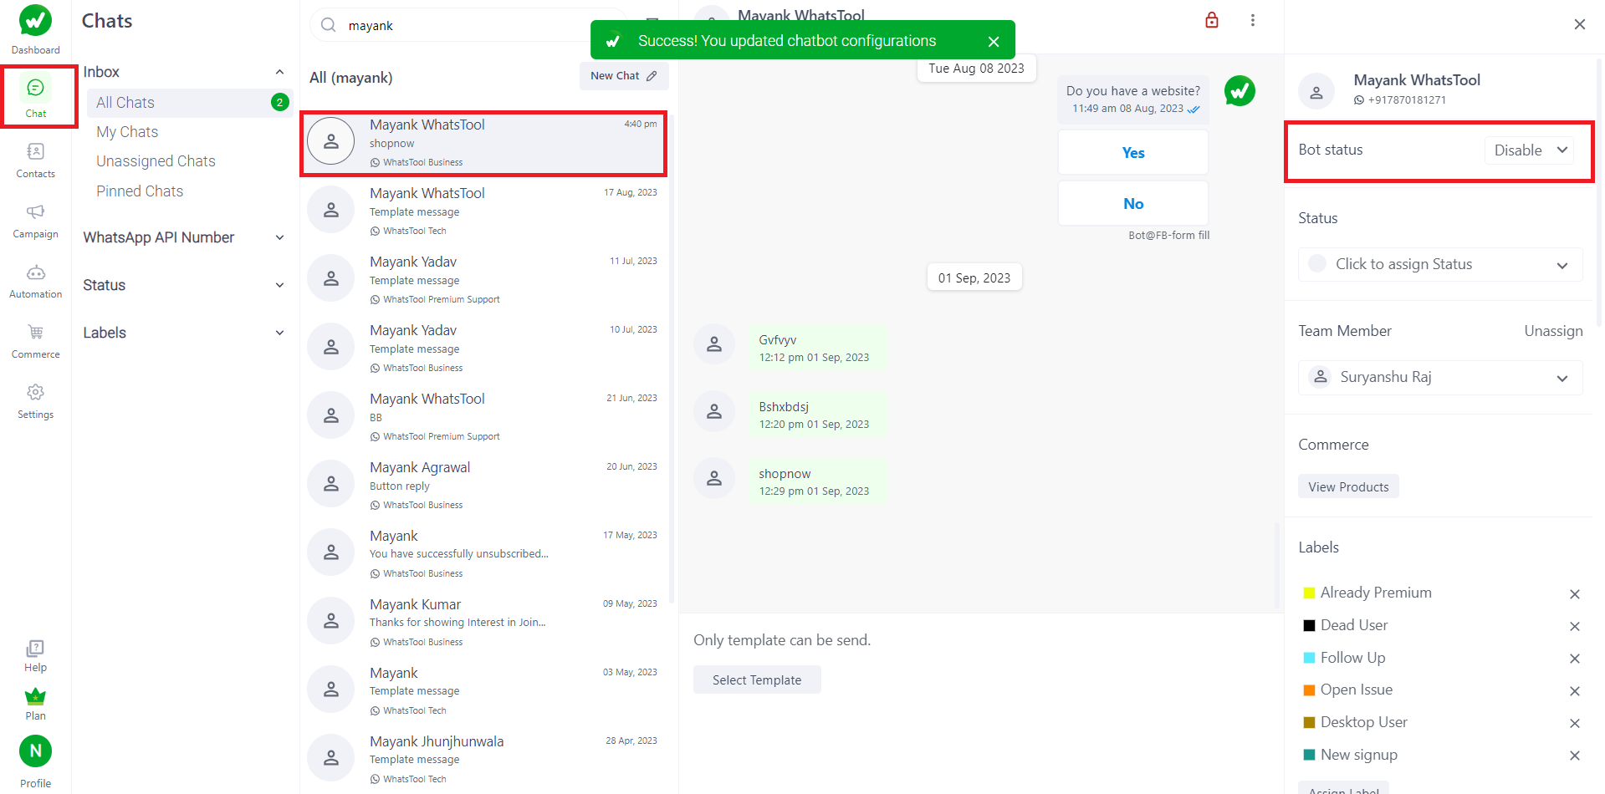Select My Chats filter

[127, 132]
